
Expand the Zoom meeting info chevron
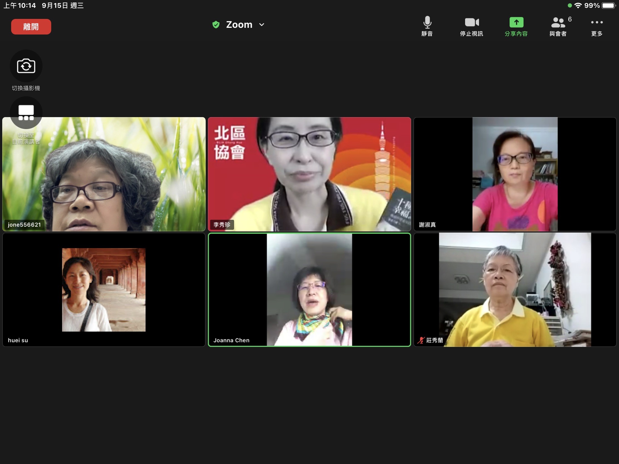pos(262,24)
